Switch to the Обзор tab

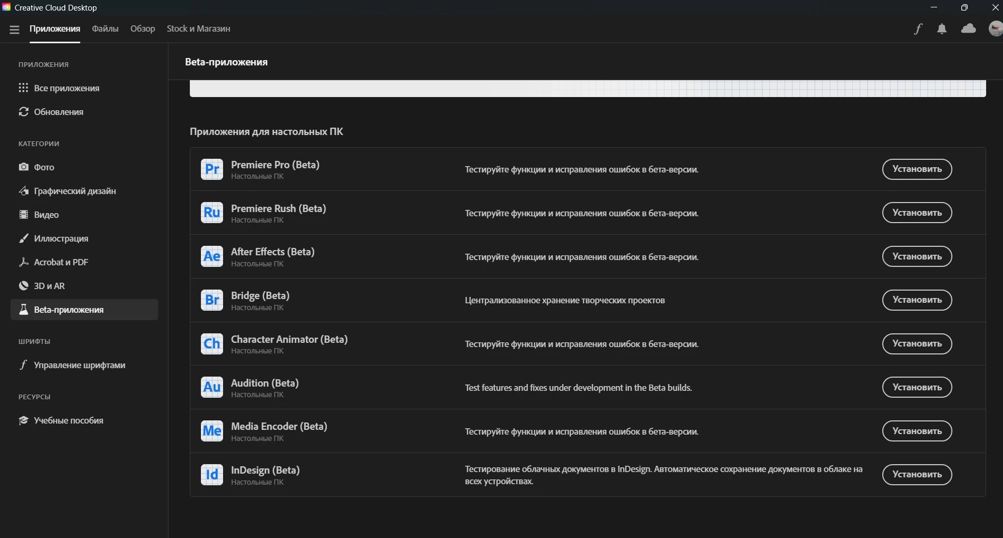click(x=143, y=28)
